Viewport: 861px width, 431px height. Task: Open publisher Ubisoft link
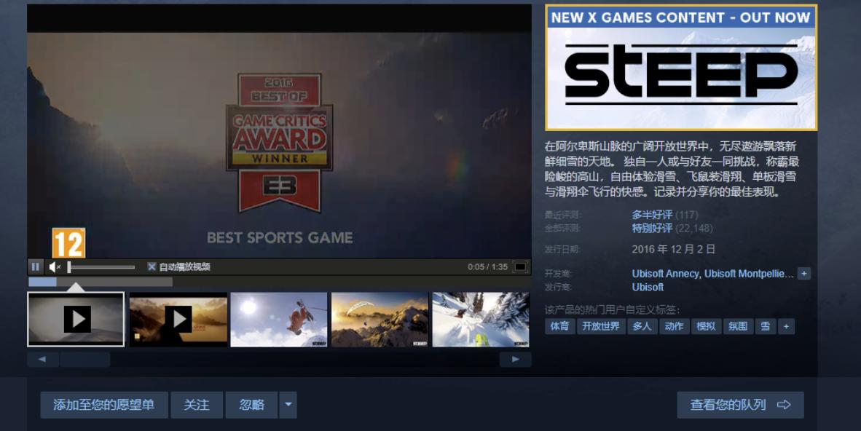pyautogui.click(x=648, y=287)
